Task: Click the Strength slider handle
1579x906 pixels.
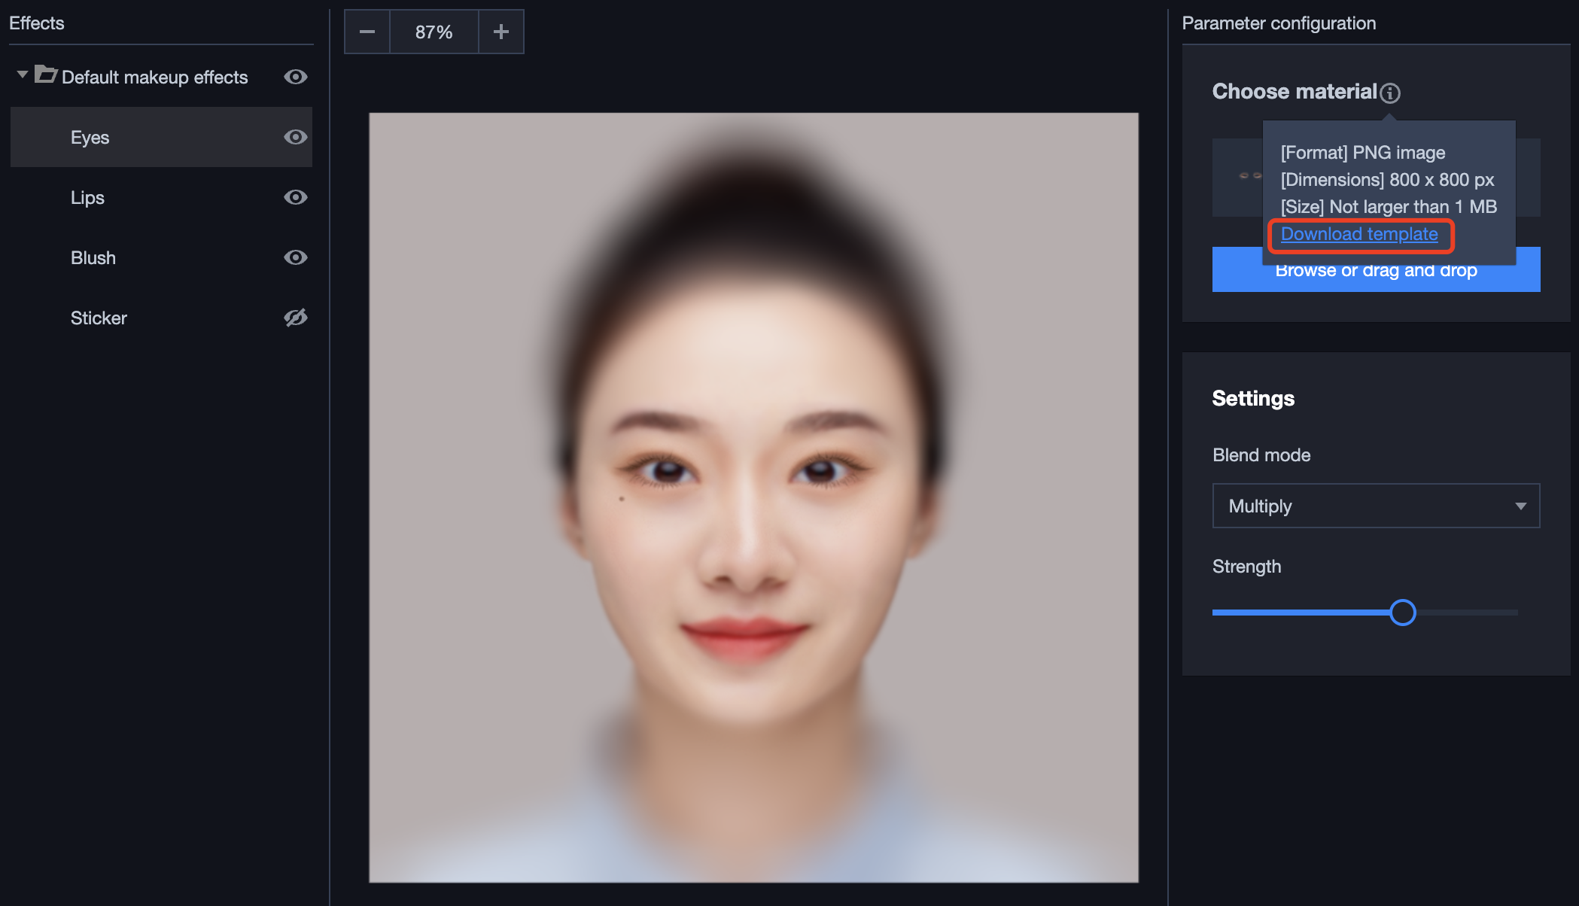Action: click(1402, 613)
